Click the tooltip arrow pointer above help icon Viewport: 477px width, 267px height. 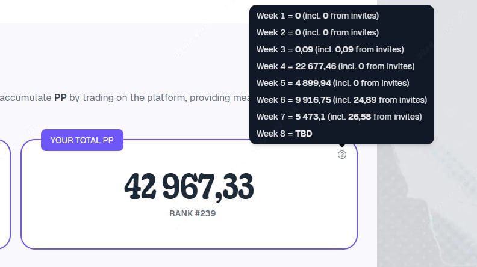tap(342, 146)
